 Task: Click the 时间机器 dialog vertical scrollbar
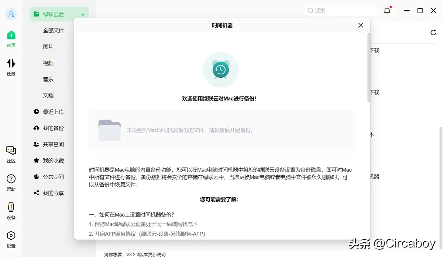pos(368,68)
